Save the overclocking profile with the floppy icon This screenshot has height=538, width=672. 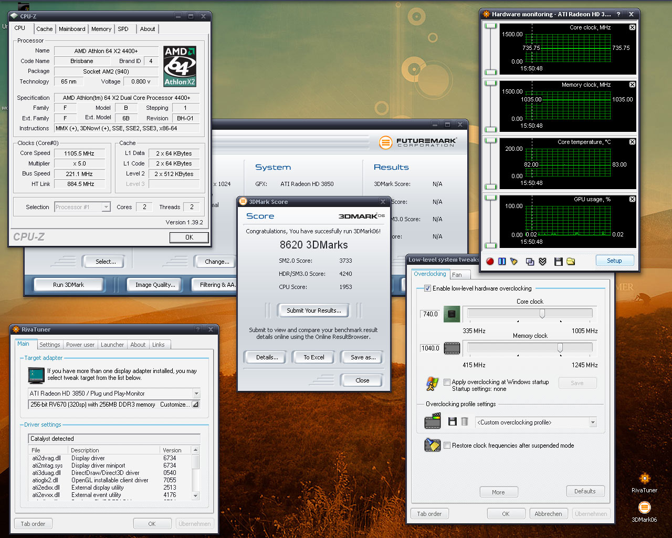452,421
